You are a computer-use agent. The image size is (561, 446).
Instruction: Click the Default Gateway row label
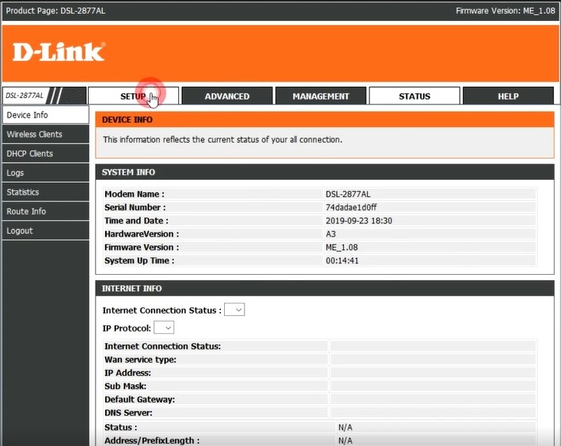(139, 399)
